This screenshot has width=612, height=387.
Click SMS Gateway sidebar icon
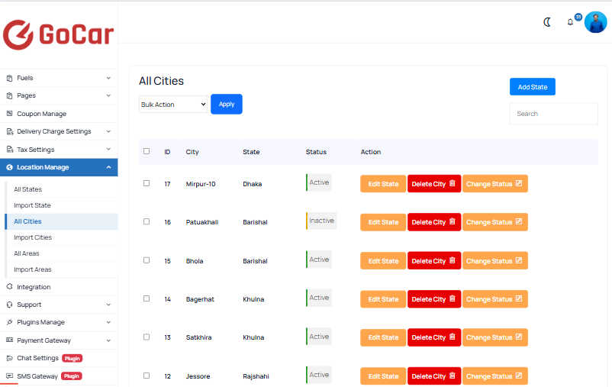(9, 376)
